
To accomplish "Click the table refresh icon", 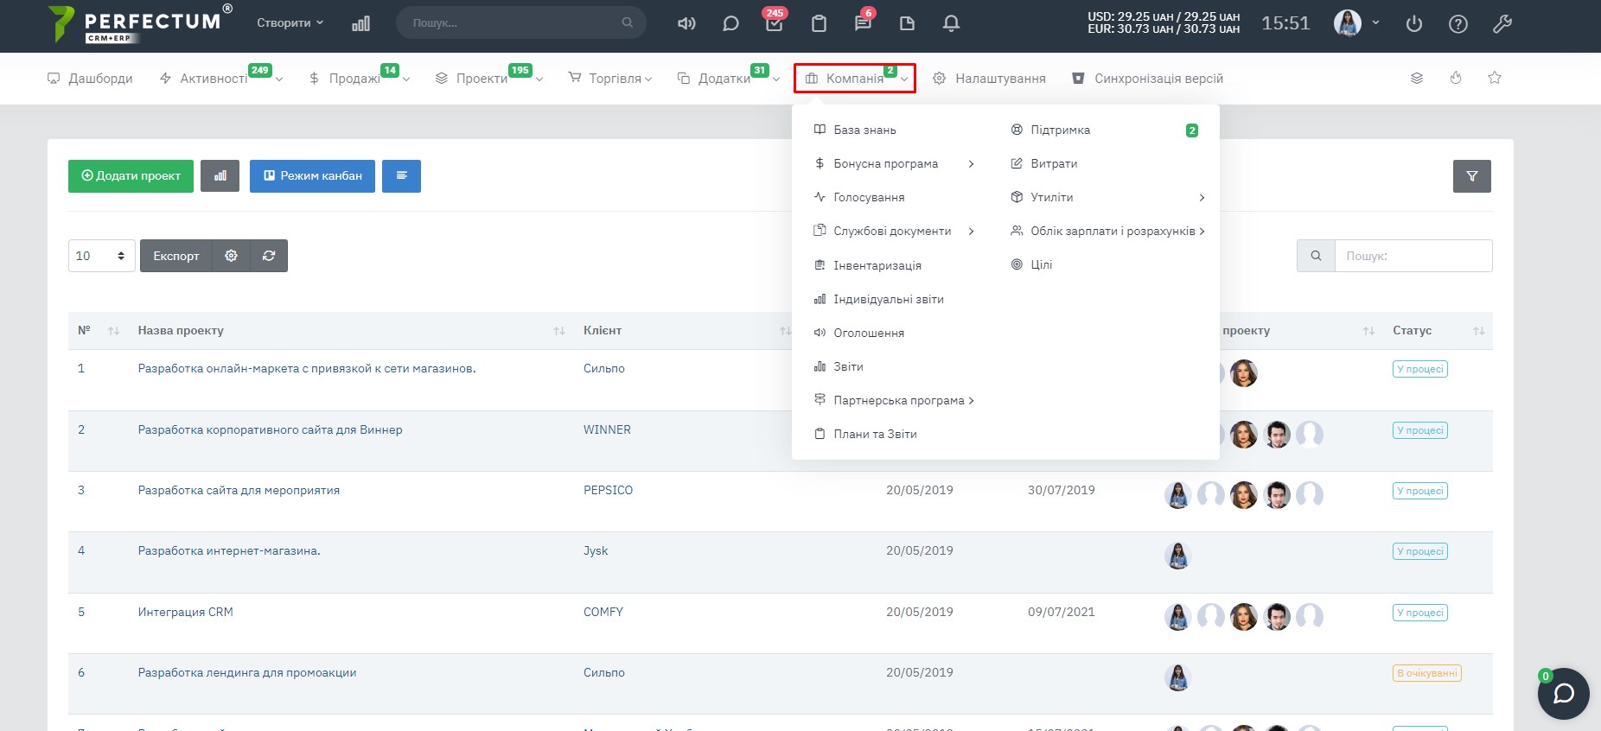I will pos(269,256).
